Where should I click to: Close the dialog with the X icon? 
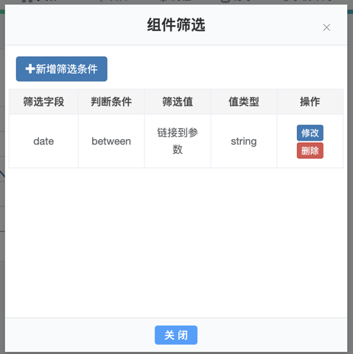(x=326, y=27)
